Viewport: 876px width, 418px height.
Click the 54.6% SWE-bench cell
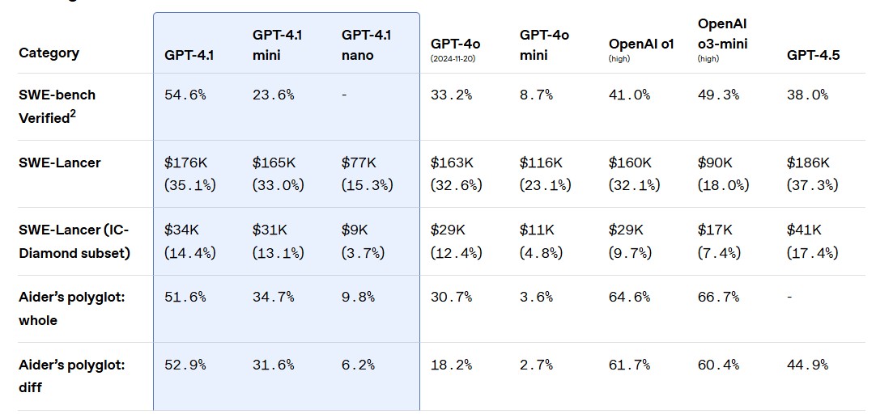point(185,95)
